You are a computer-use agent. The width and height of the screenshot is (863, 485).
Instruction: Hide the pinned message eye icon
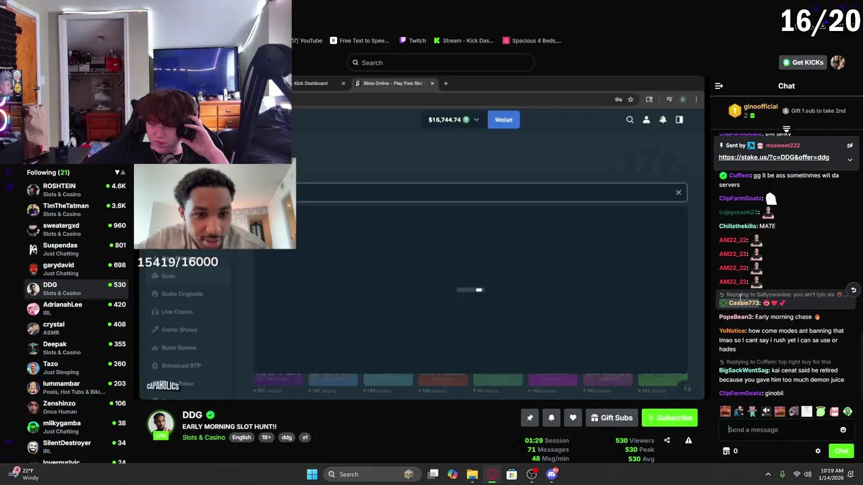tap(850, 145)
